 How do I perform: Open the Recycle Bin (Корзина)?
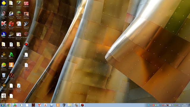click(x=4, y=75)
